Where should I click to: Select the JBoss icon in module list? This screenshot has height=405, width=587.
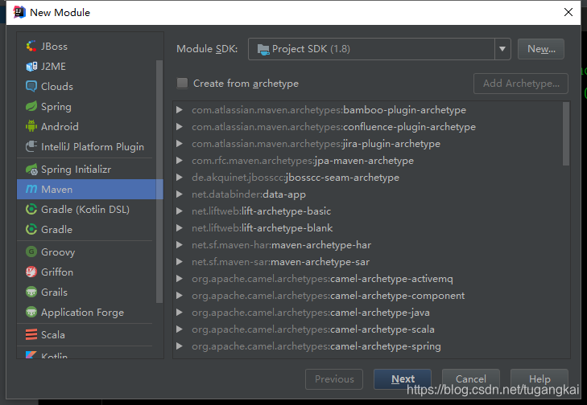point(31,47)
